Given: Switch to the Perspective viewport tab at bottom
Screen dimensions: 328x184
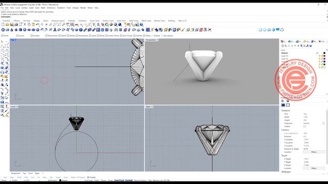Looking at the screenshot, I should coord(16,173).
